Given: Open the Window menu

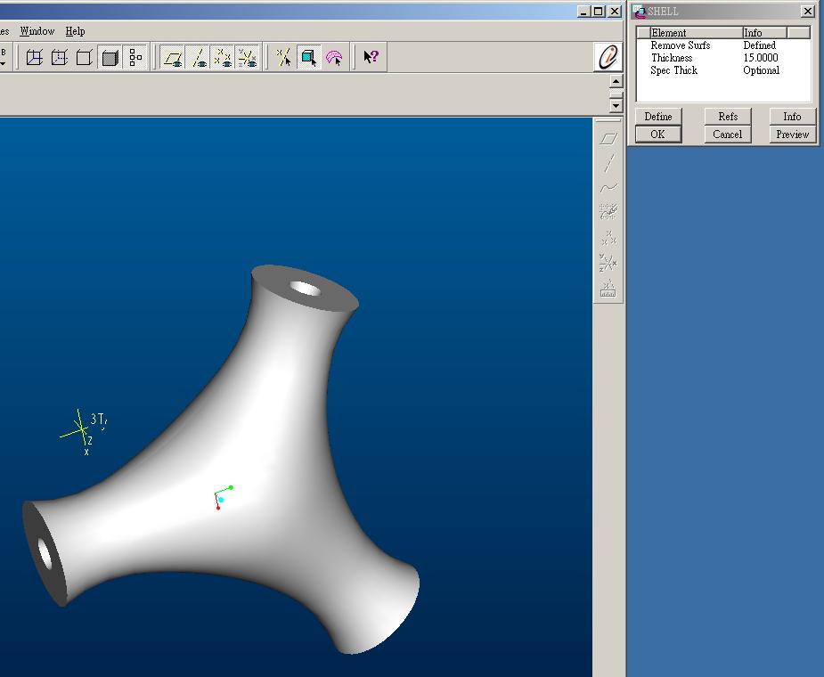Looking at the screenshot, I should 37,31.
